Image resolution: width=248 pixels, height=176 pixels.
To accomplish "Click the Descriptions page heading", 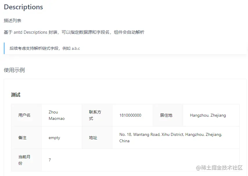I will [x=24, y=7].
